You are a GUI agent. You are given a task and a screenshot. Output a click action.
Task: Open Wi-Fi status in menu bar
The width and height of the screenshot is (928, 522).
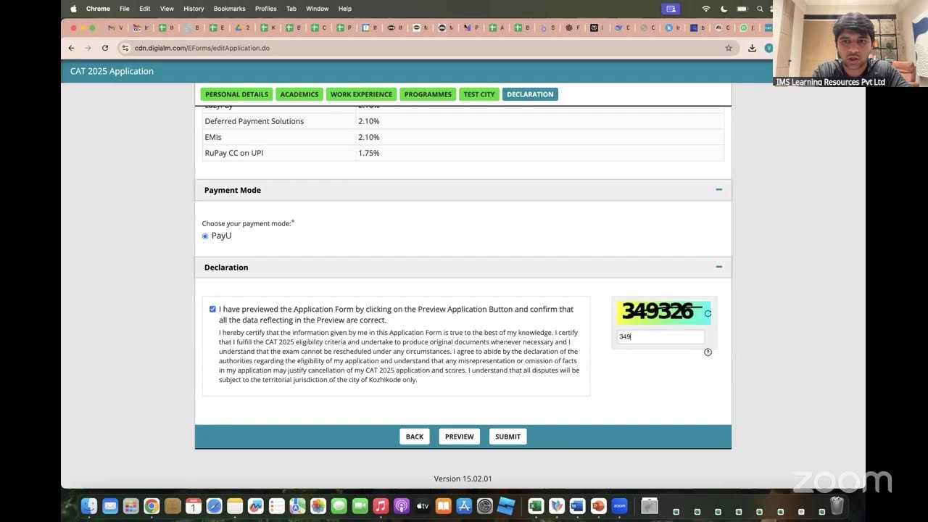pos(706,9)
